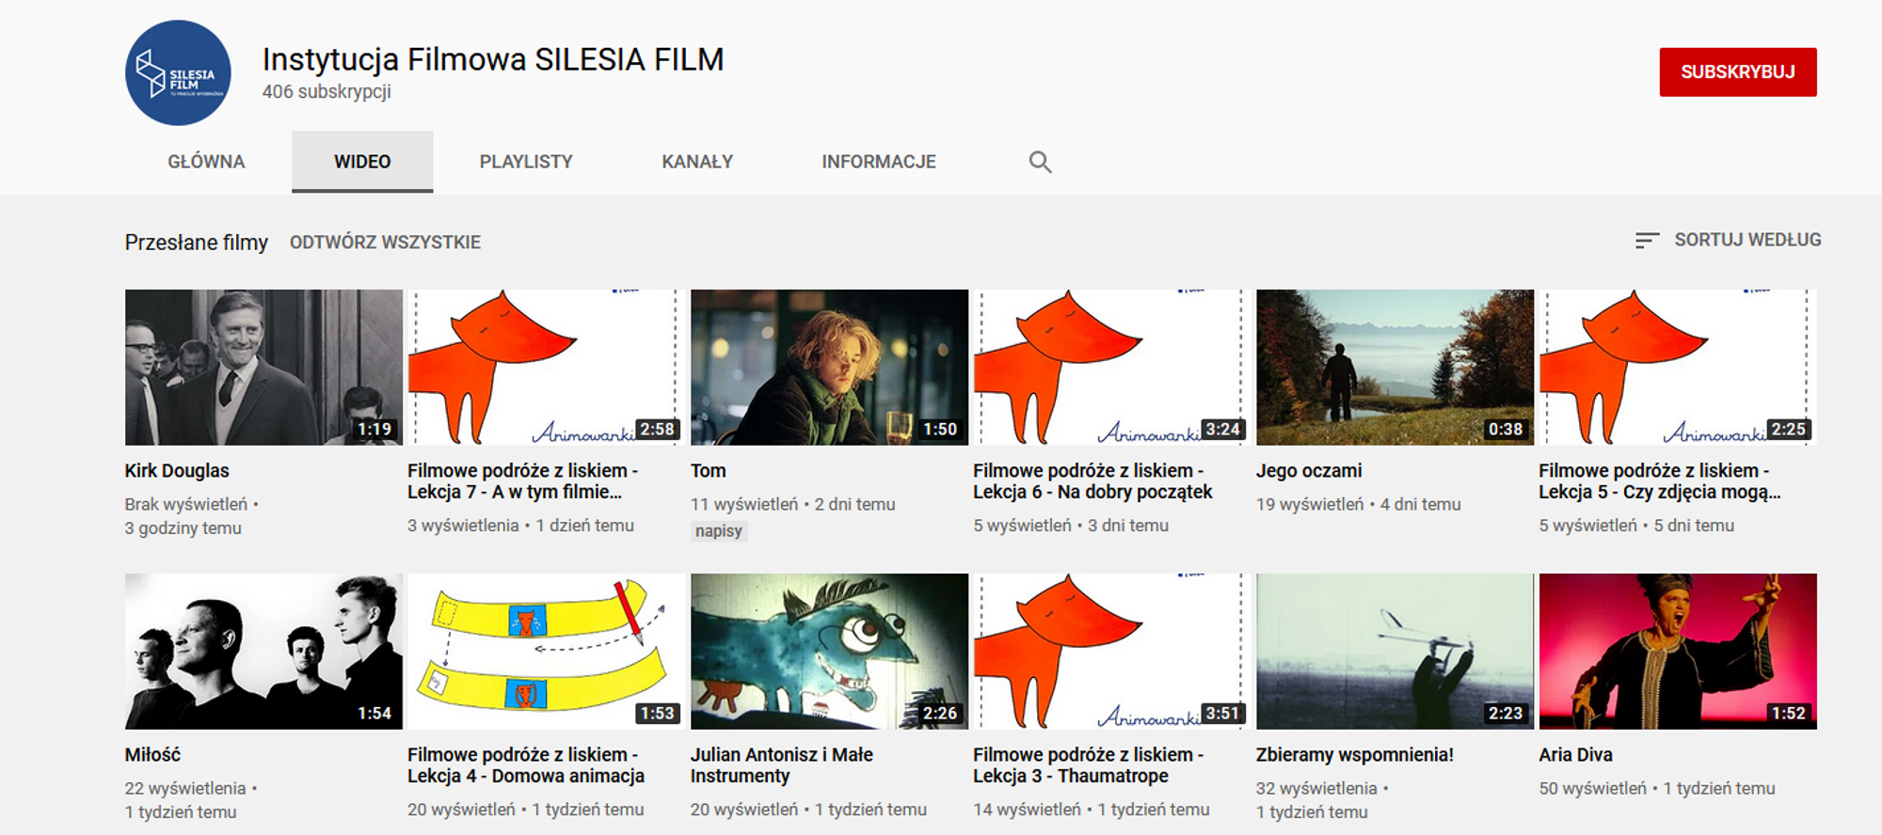Switch to the GŁÓWNA tab

(206, 162)
